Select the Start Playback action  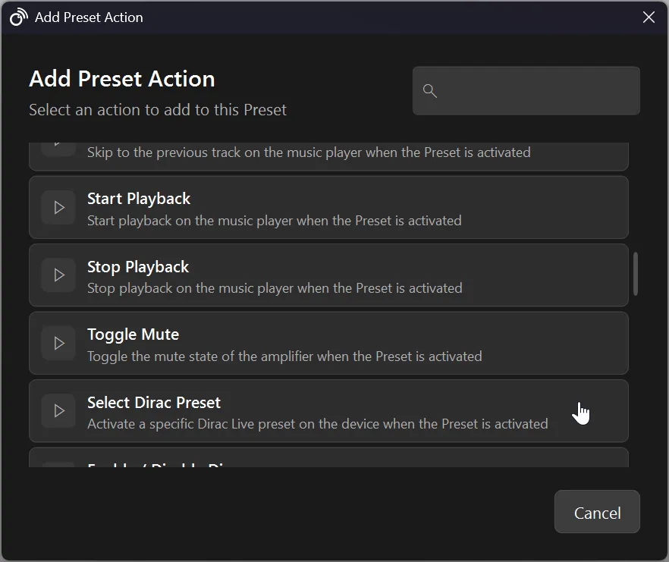328,207
